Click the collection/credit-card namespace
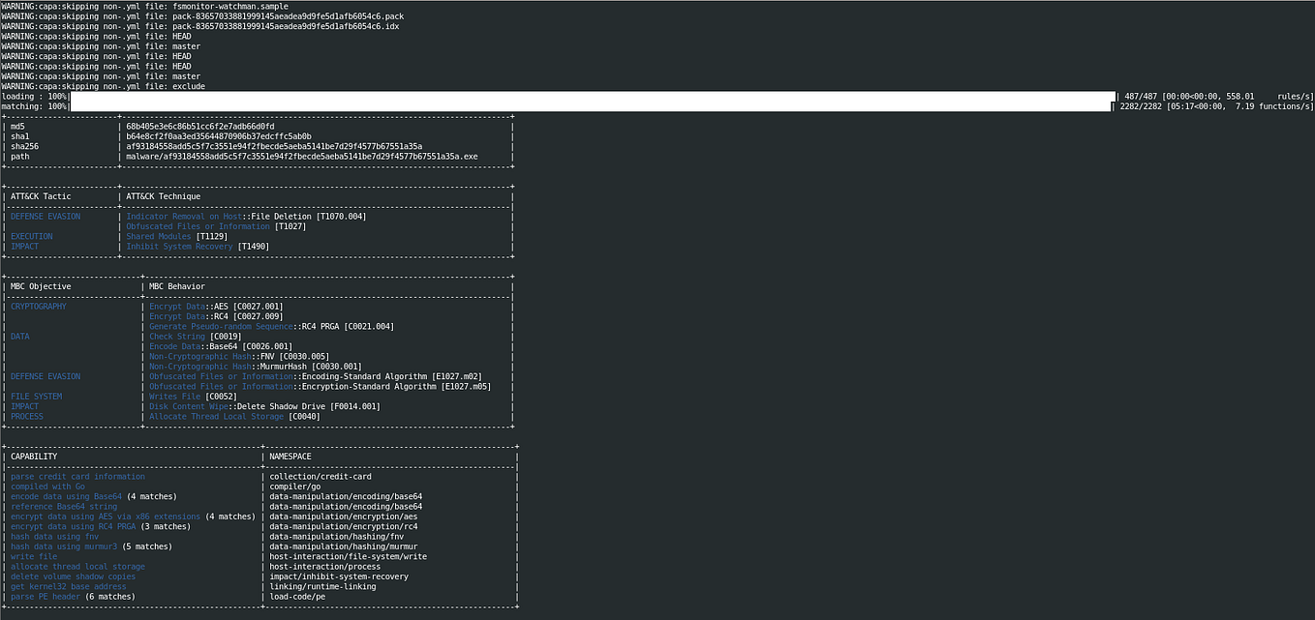Image resolution: width=1315 pixels, height=620 pixels. click(322, 476)
